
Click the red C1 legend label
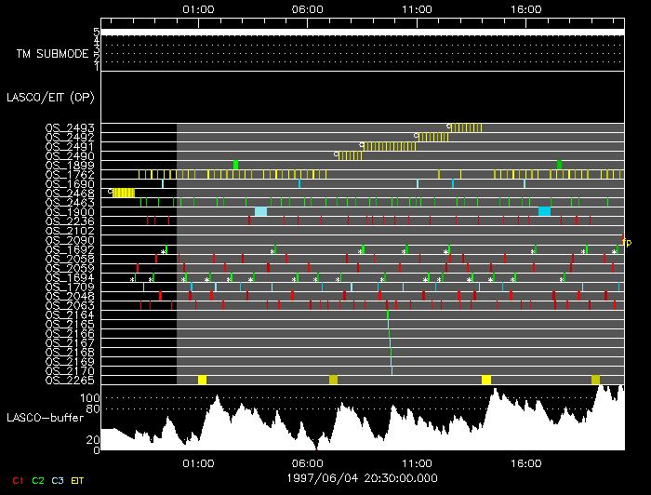(17, 480)
